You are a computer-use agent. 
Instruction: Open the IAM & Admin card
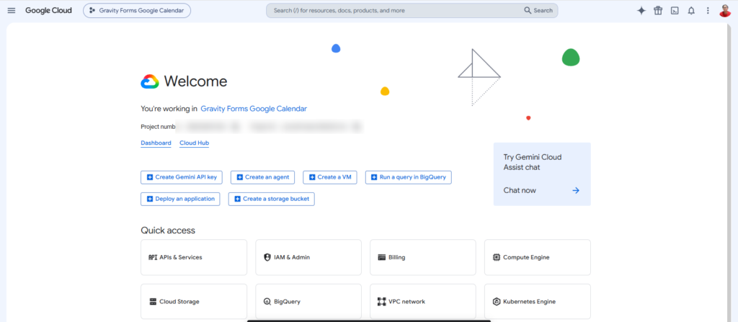(x=308, y=257)
